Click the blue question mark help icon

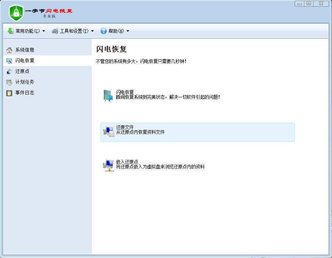(104, 31)
